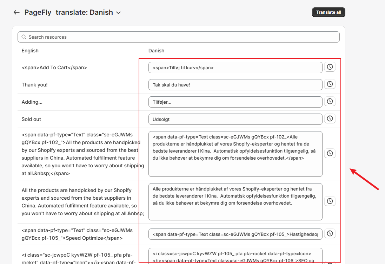Edit the Tilføj til kurv translation field

[235, 67]
